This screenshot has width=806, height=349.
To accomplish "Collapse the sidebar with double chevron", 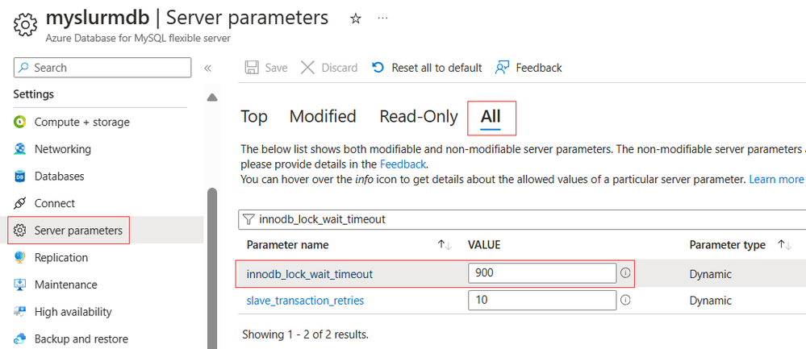I will tap(207, 69).
